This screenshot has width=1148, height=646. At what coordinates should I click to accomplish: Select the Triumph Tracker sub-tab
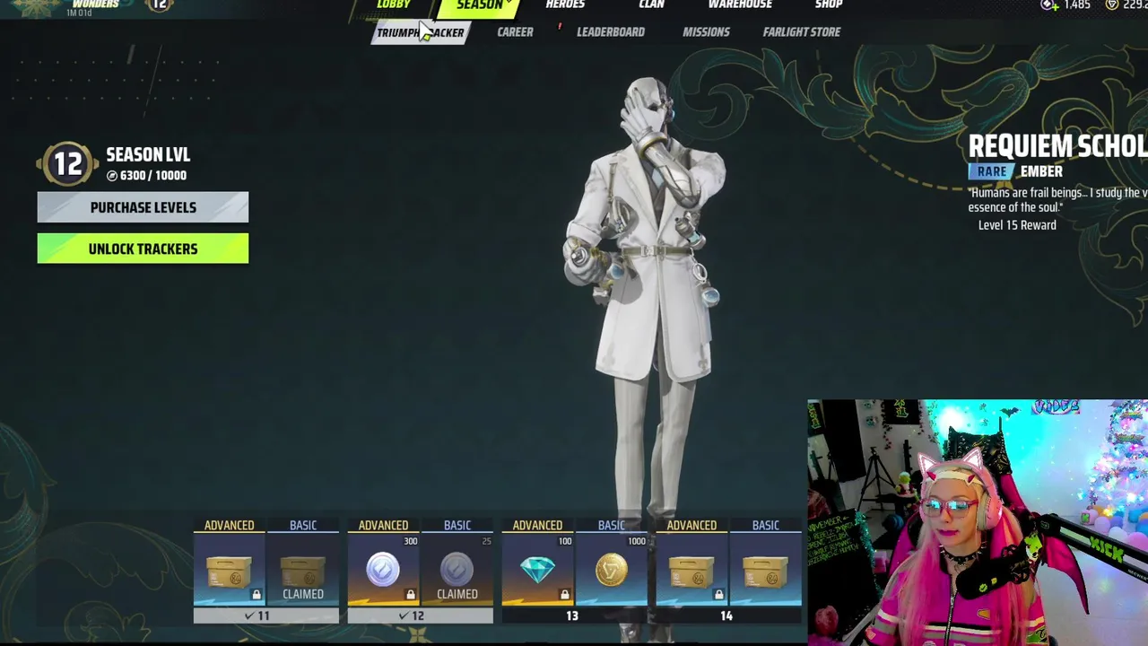[x=421, y=32]
